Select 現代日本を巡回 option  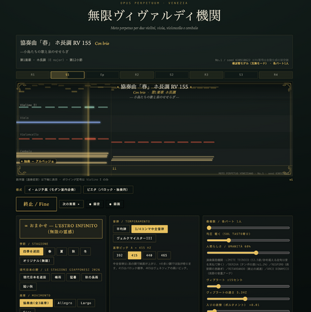coord(34,278)
